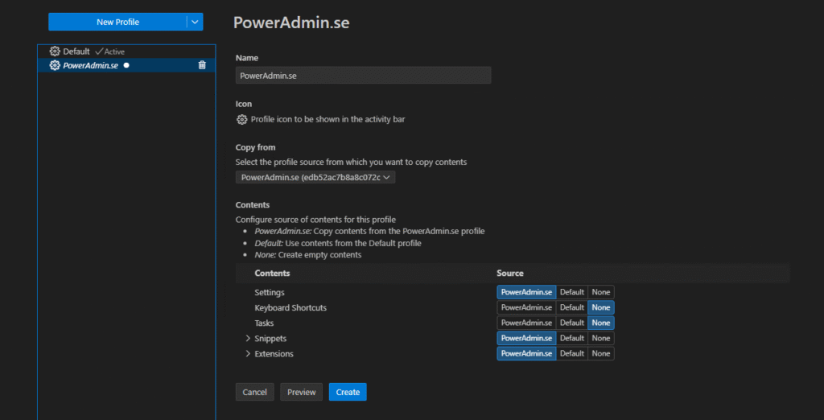Set Tasks source to PowerAdmin.se
Image resolution: width=824 pixels, height=420 pixels.
click(x=526, y=323)
